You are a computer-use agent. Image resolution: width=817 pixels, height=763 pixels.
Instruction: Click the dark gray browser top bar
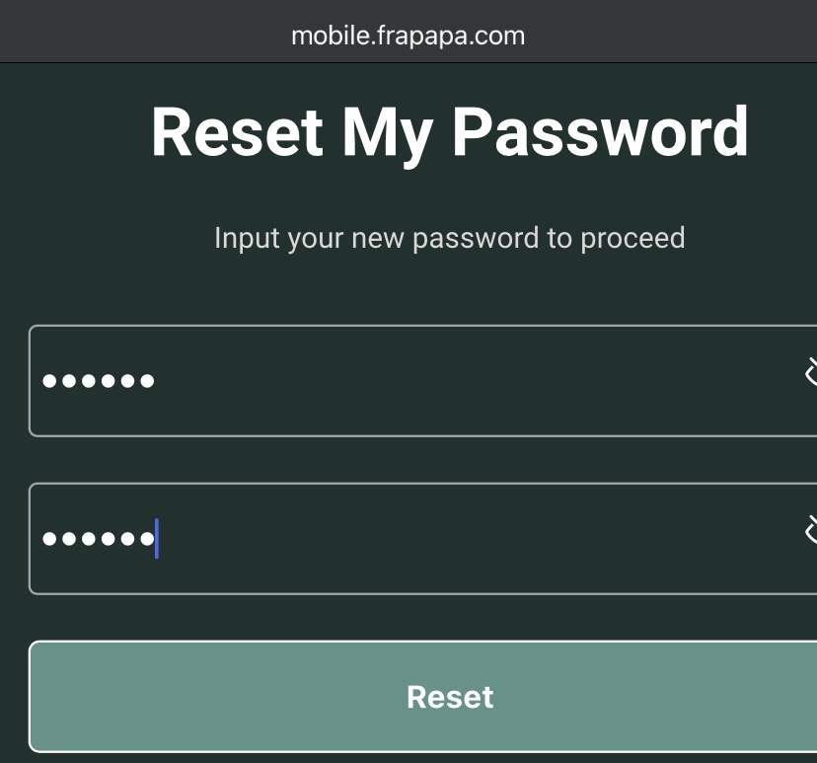coord(408,32)
